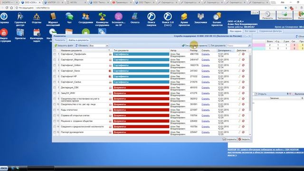
Task: Click Скачать link for Коды статистики
Action: (205, 110)
